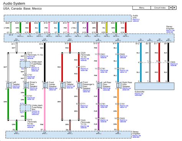The height and width of the screenshot is (141, 182).
Task: Go to next page with right arrow
Action: click(174, 8)
